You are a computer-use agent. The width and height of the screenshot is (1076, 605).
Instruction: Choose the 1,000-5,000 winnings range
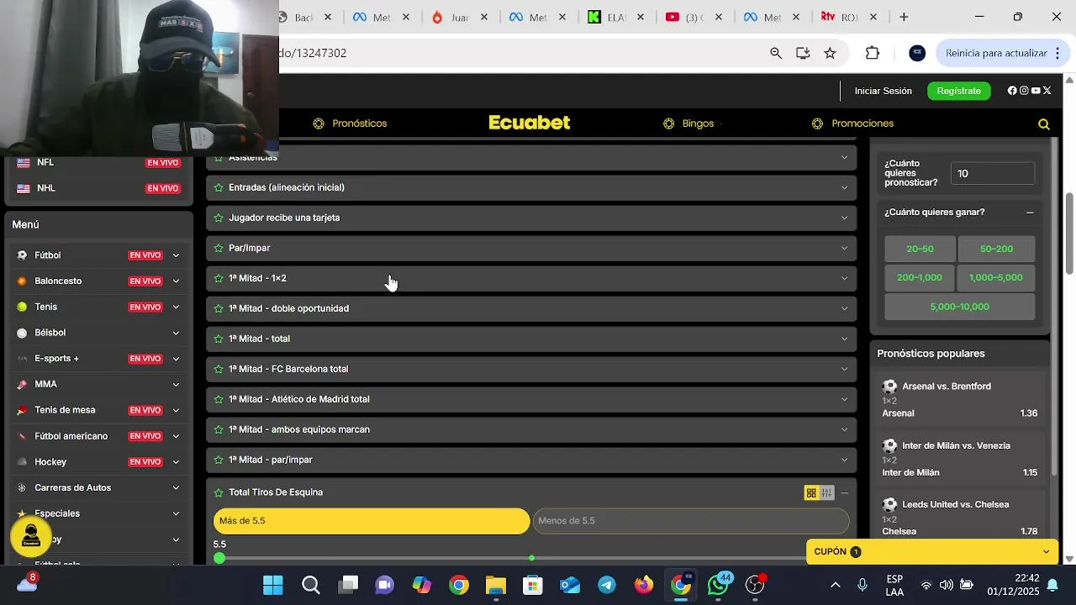(x=996, y=277)
